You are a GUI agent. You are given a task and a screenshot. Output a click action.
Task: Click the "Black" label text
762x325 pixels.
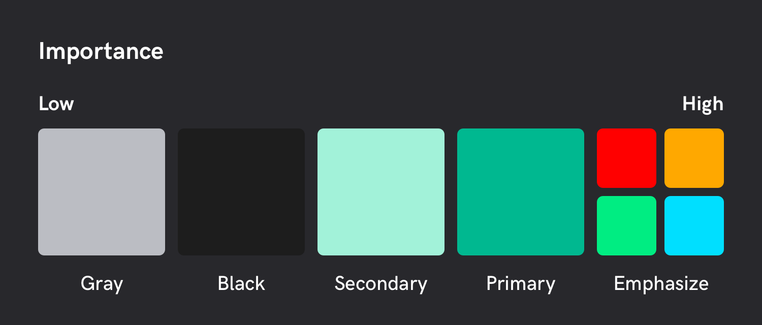click(x=241, y=283)
